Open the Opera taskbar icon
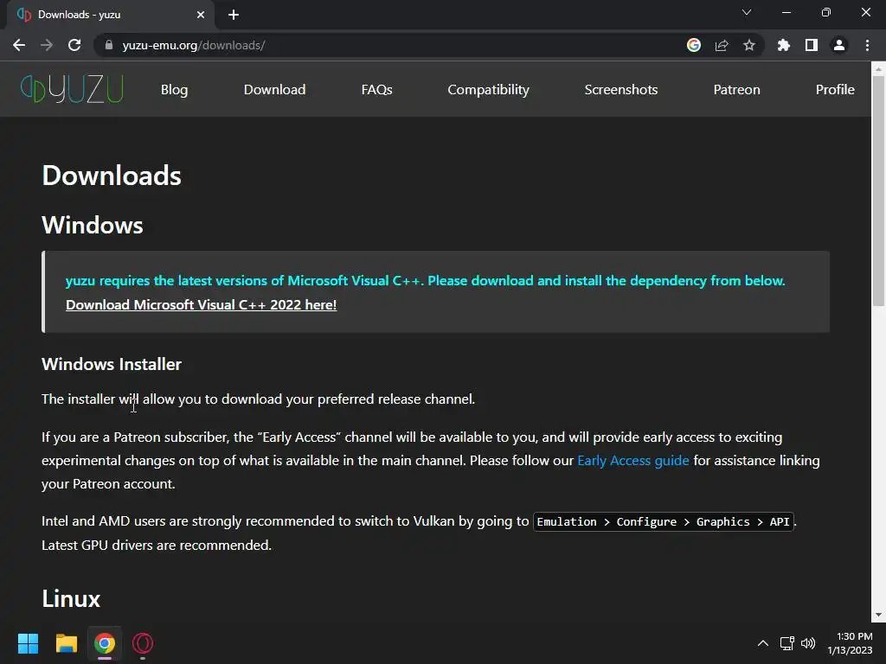Screen dimensions: 886x664 pos(143,643)
